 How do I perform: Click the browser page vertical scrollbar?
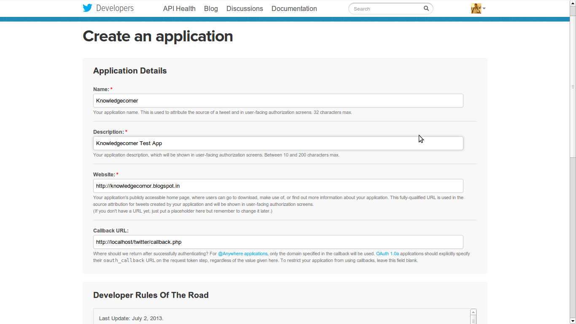point(573,86)
